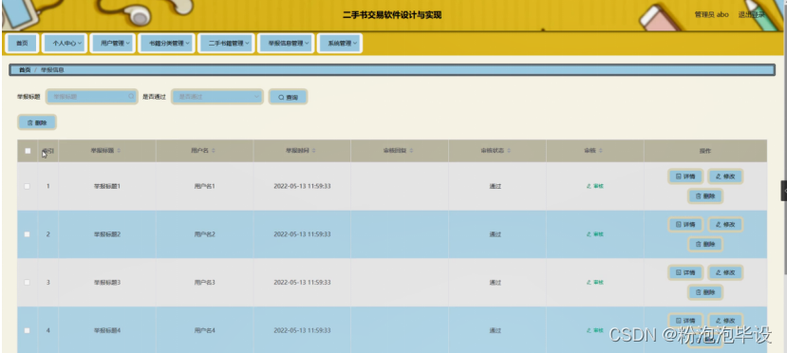787x353 pixels.
Task: Click the 用户名4 cell
Action: (204, 330)
